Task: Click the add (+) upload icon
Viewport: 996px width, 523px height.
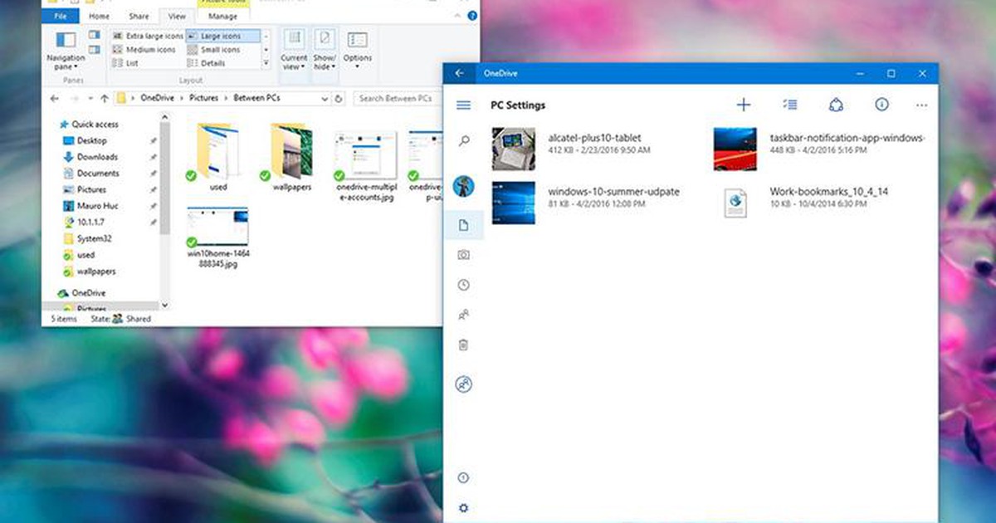Action: click(x=744, y=104)
